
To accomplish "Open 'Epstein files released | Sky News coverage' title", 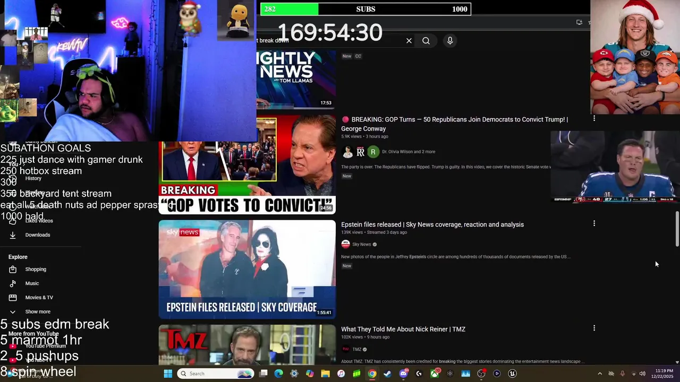I will tap(432, 224).
